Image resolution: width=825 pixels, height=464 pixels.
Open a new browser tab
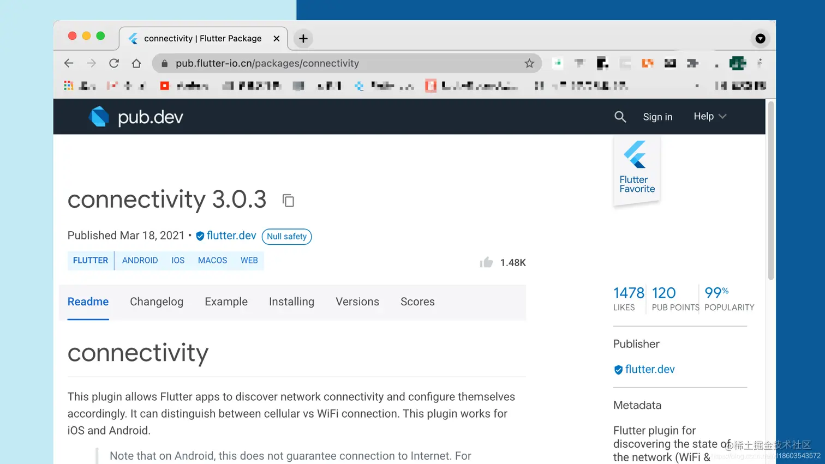point(303,38)
